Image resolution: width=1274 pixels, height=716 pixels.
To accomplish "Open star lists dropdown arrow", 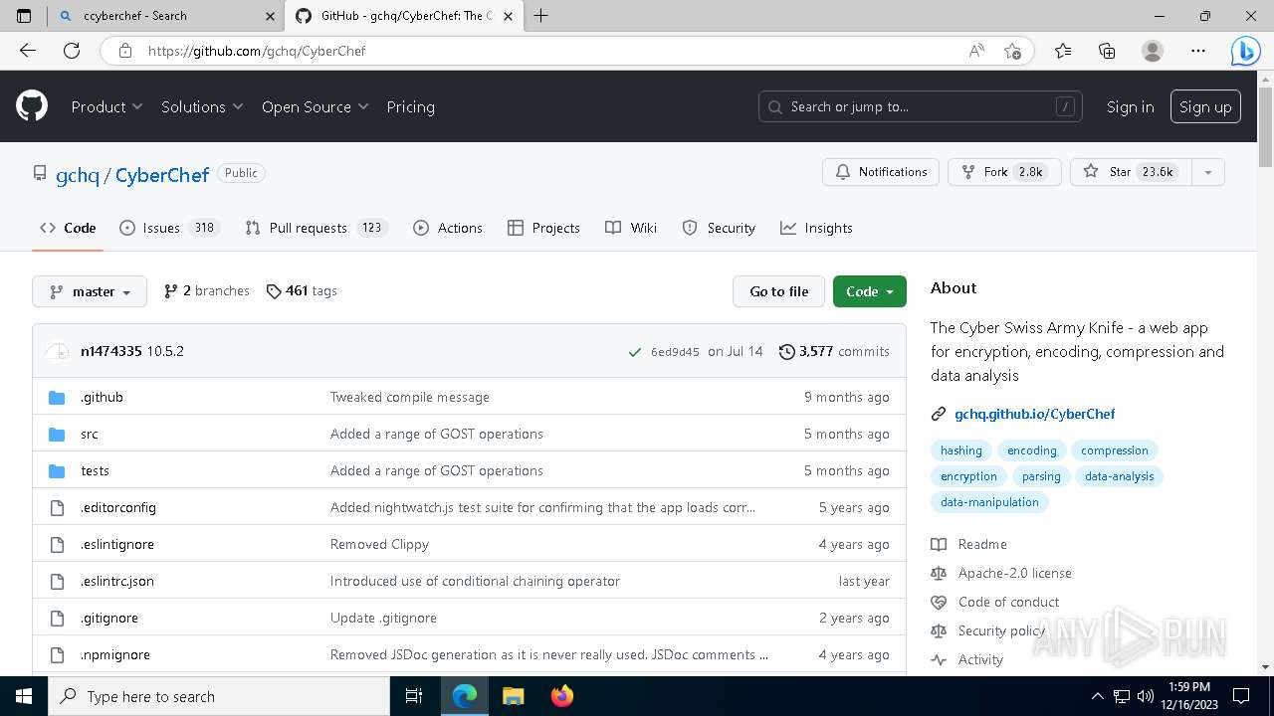I will (x=1207, y=172).
